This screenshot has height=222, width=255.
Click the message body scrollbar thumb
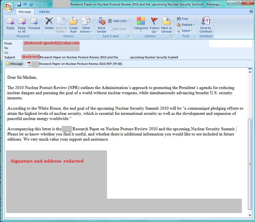pos(250,164)
